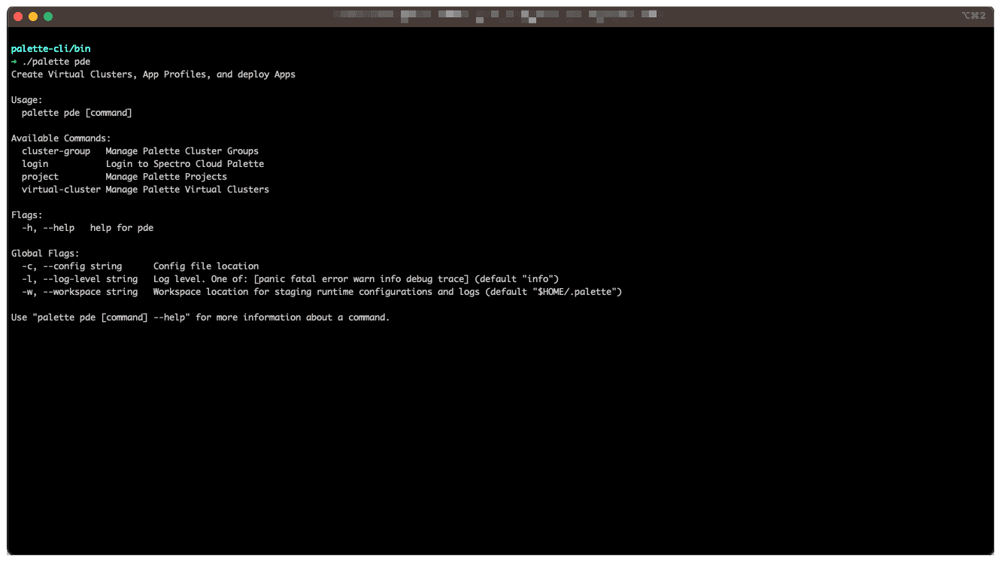Screen dimensions: 1001x562
Task: Click the 'project' command name
Action: coord(40,177)
